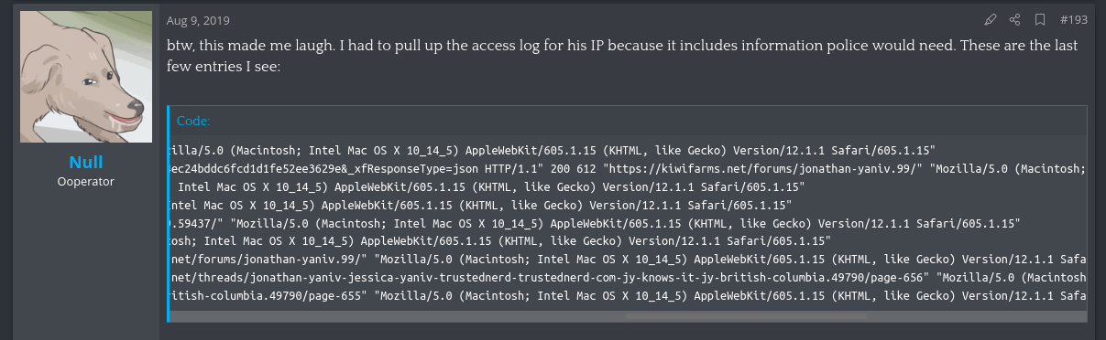The height and width of the screenshot is (340, 1106).
Task: Click the "Code:" block header label
Action: click(x=193, y=121)
